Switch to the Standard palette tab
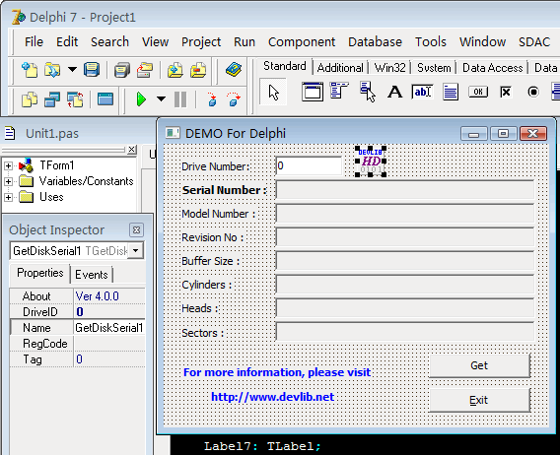This screenshot has width=560, height=455. [x=285, y=66]
